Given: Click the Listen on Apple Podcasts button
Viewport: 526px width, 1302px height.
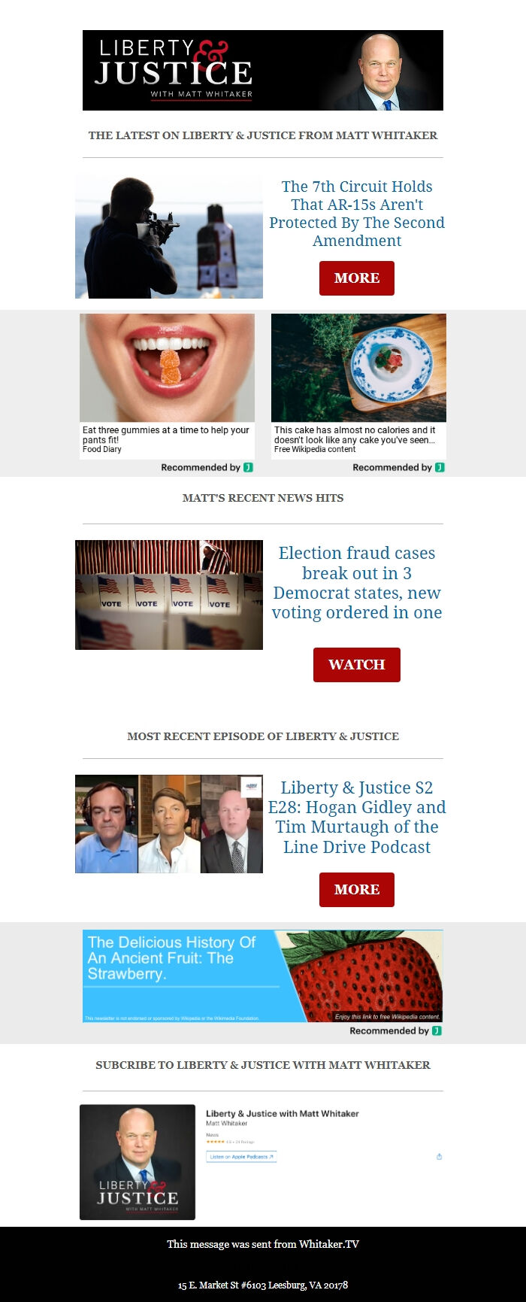Looking at the screenshot, I should (241, 1157).
